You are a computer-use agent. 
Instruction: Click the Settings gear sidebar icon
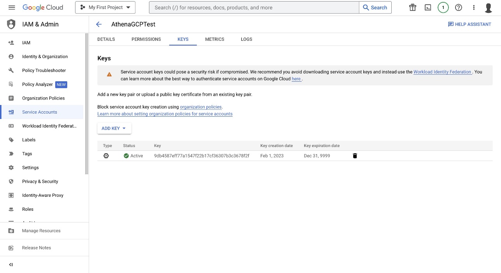click(11, 168)
